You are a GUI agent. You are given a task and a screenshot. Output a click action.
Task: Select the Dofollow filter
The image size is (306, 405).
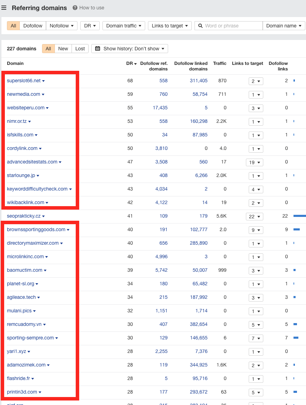(x=33, y=26)
